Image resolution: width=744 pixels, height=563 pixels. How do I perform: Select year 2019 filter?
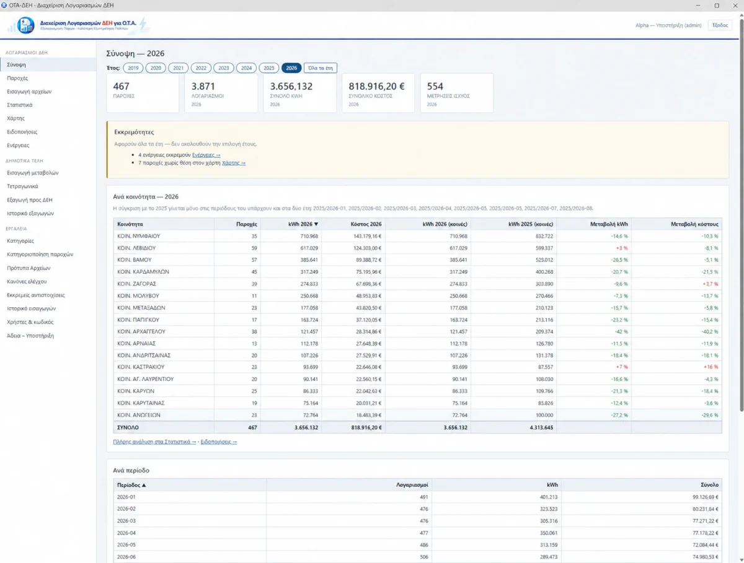point(133,68)
